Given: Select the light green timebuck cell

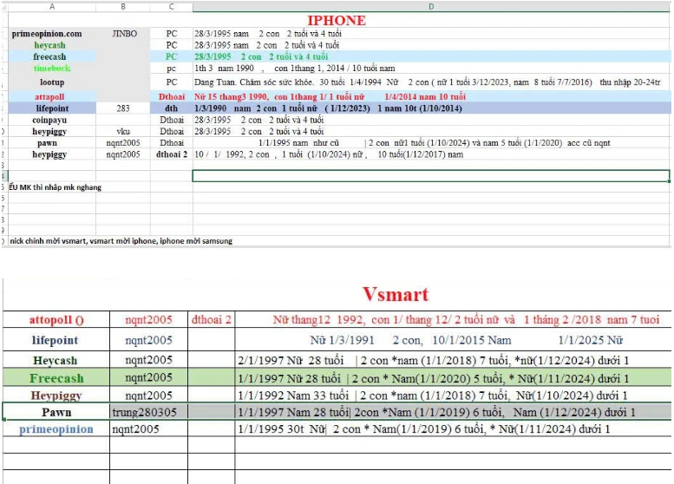Looking at the screenshot, I should pyautogui.click(x=52, y=68).
